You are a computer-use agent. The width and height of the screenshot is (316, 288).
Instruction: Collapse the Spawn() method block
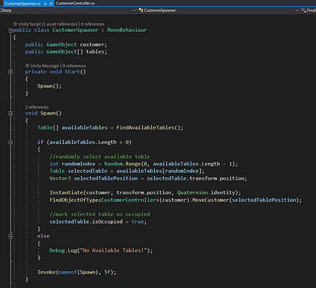pos(10,113)
